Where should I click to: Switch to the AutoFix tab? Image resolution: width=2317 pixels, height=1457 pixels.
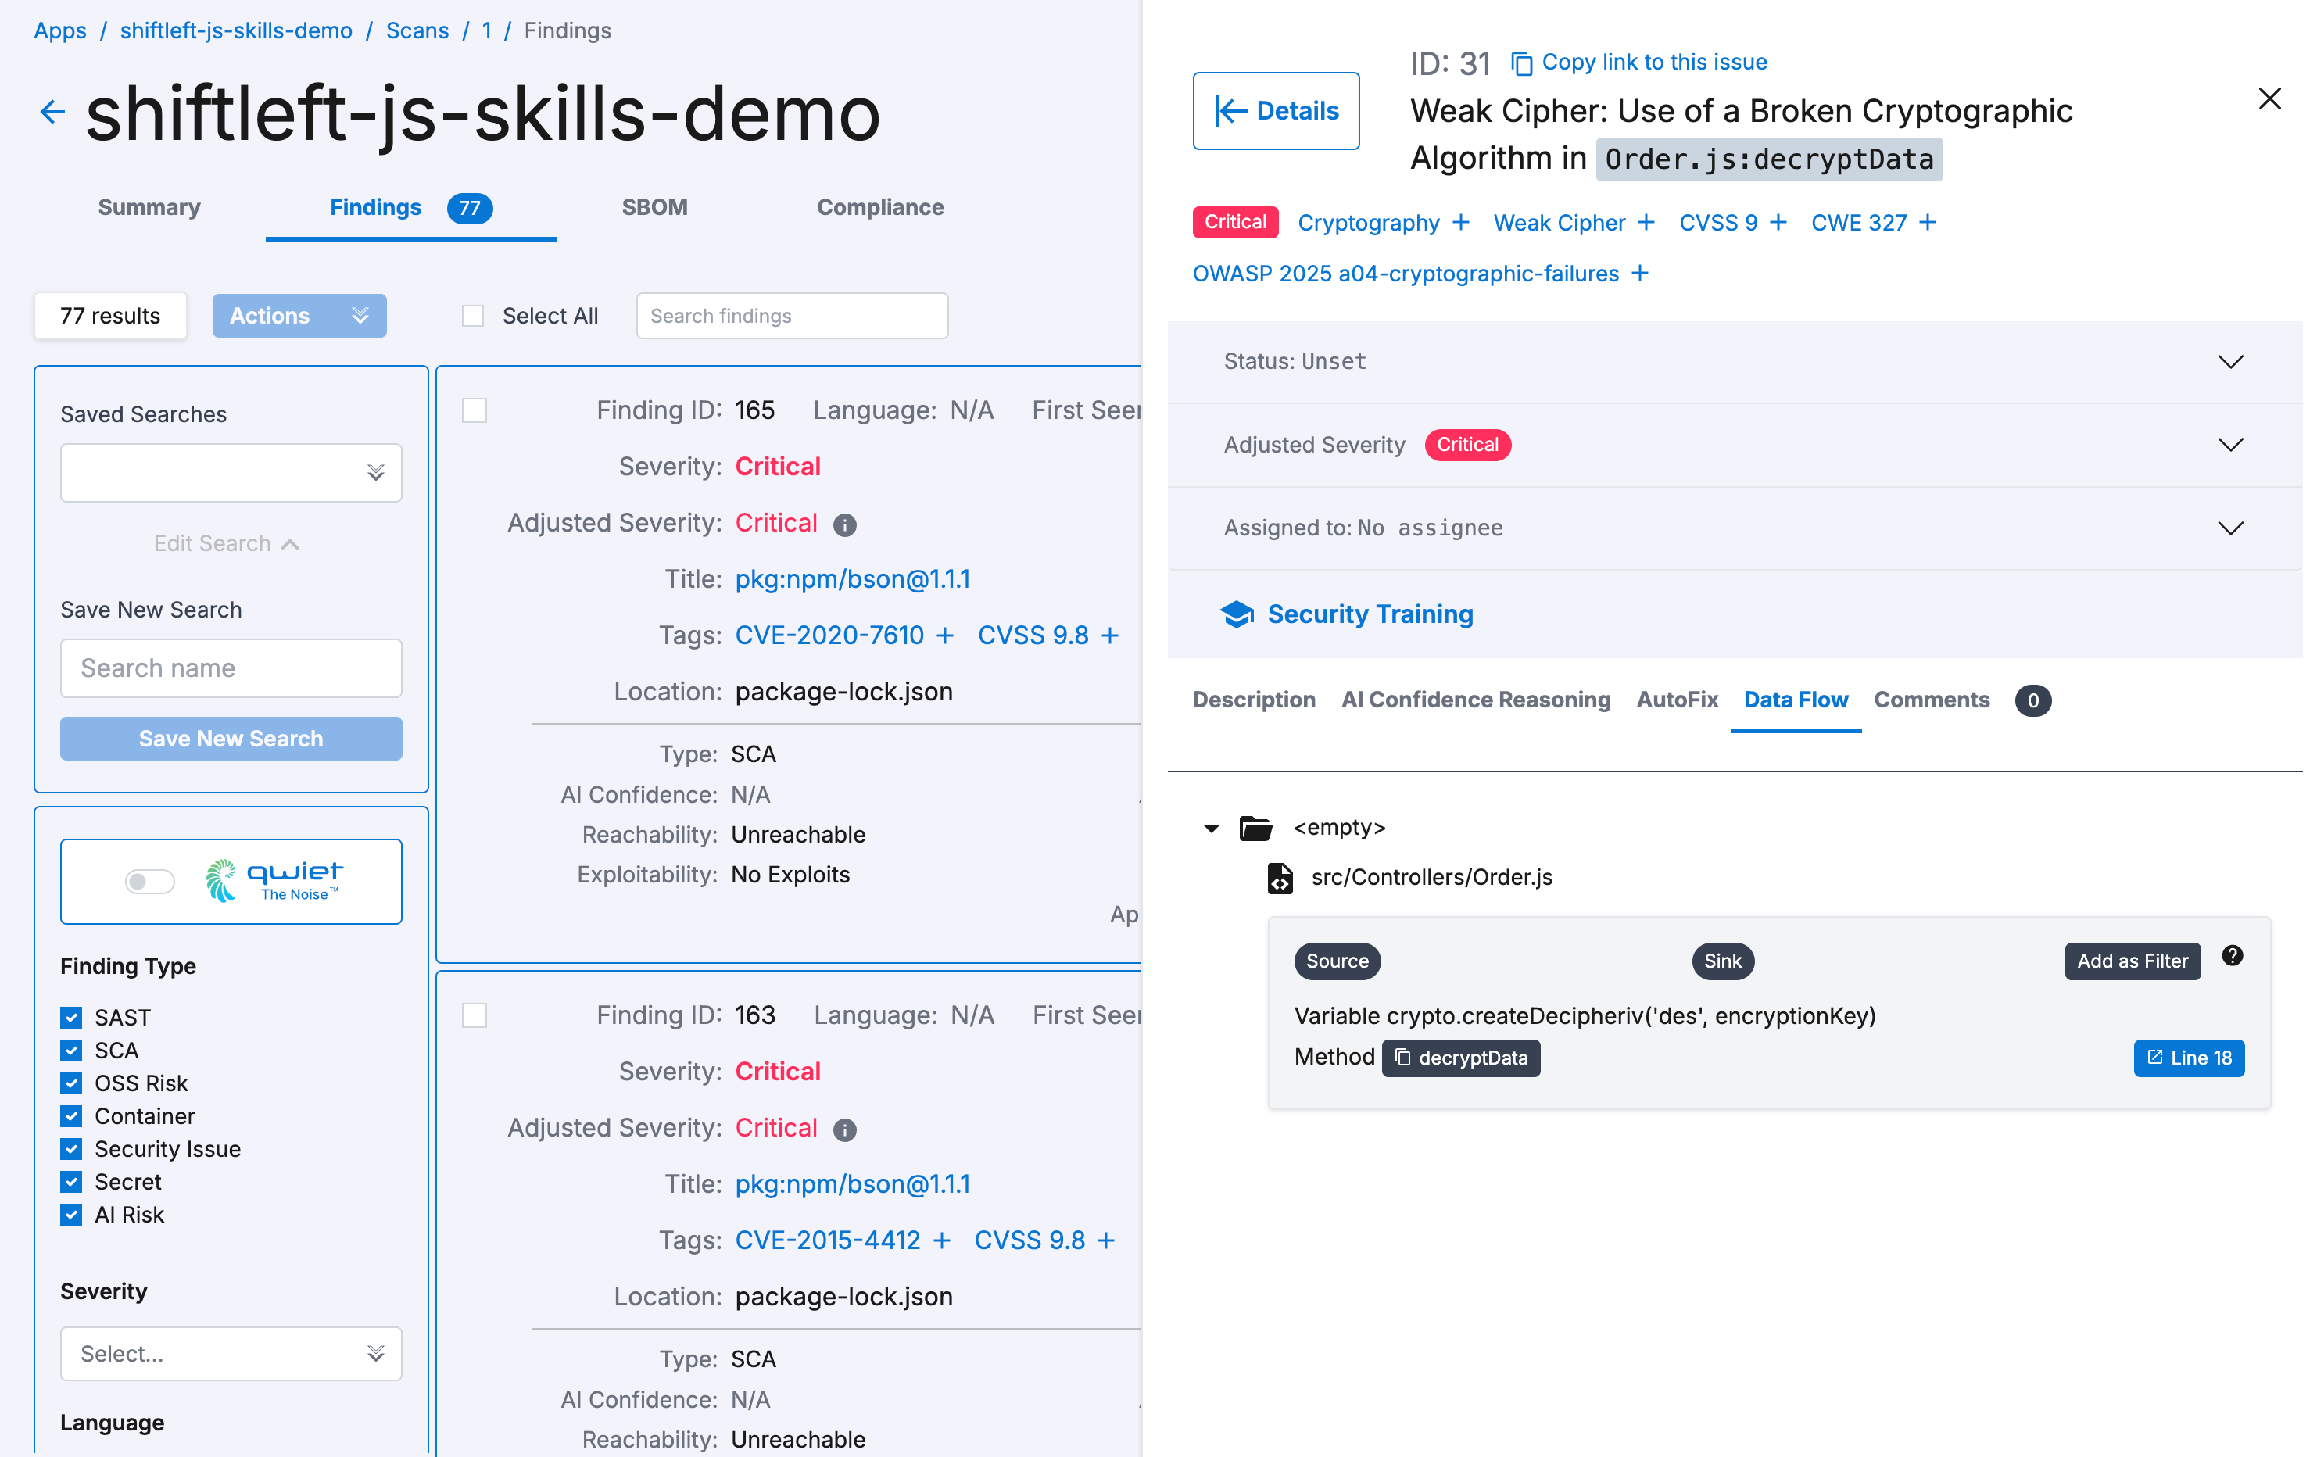1677,700
